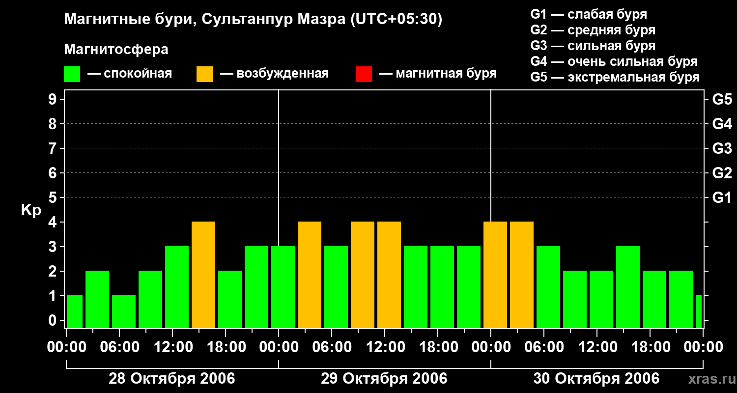The width and height of the screenshot is (737, 393).
Task: Click the 'G1' label on the right axis
Action: coord(722,197)
